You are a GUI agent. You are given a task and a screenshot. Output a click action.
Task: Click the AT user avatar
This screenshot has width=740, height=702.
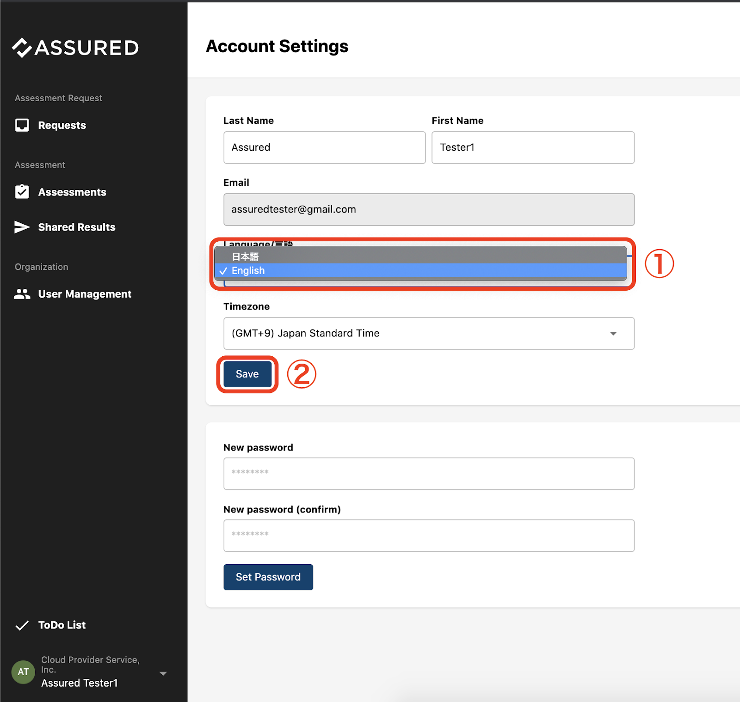(x=23, y=672)
